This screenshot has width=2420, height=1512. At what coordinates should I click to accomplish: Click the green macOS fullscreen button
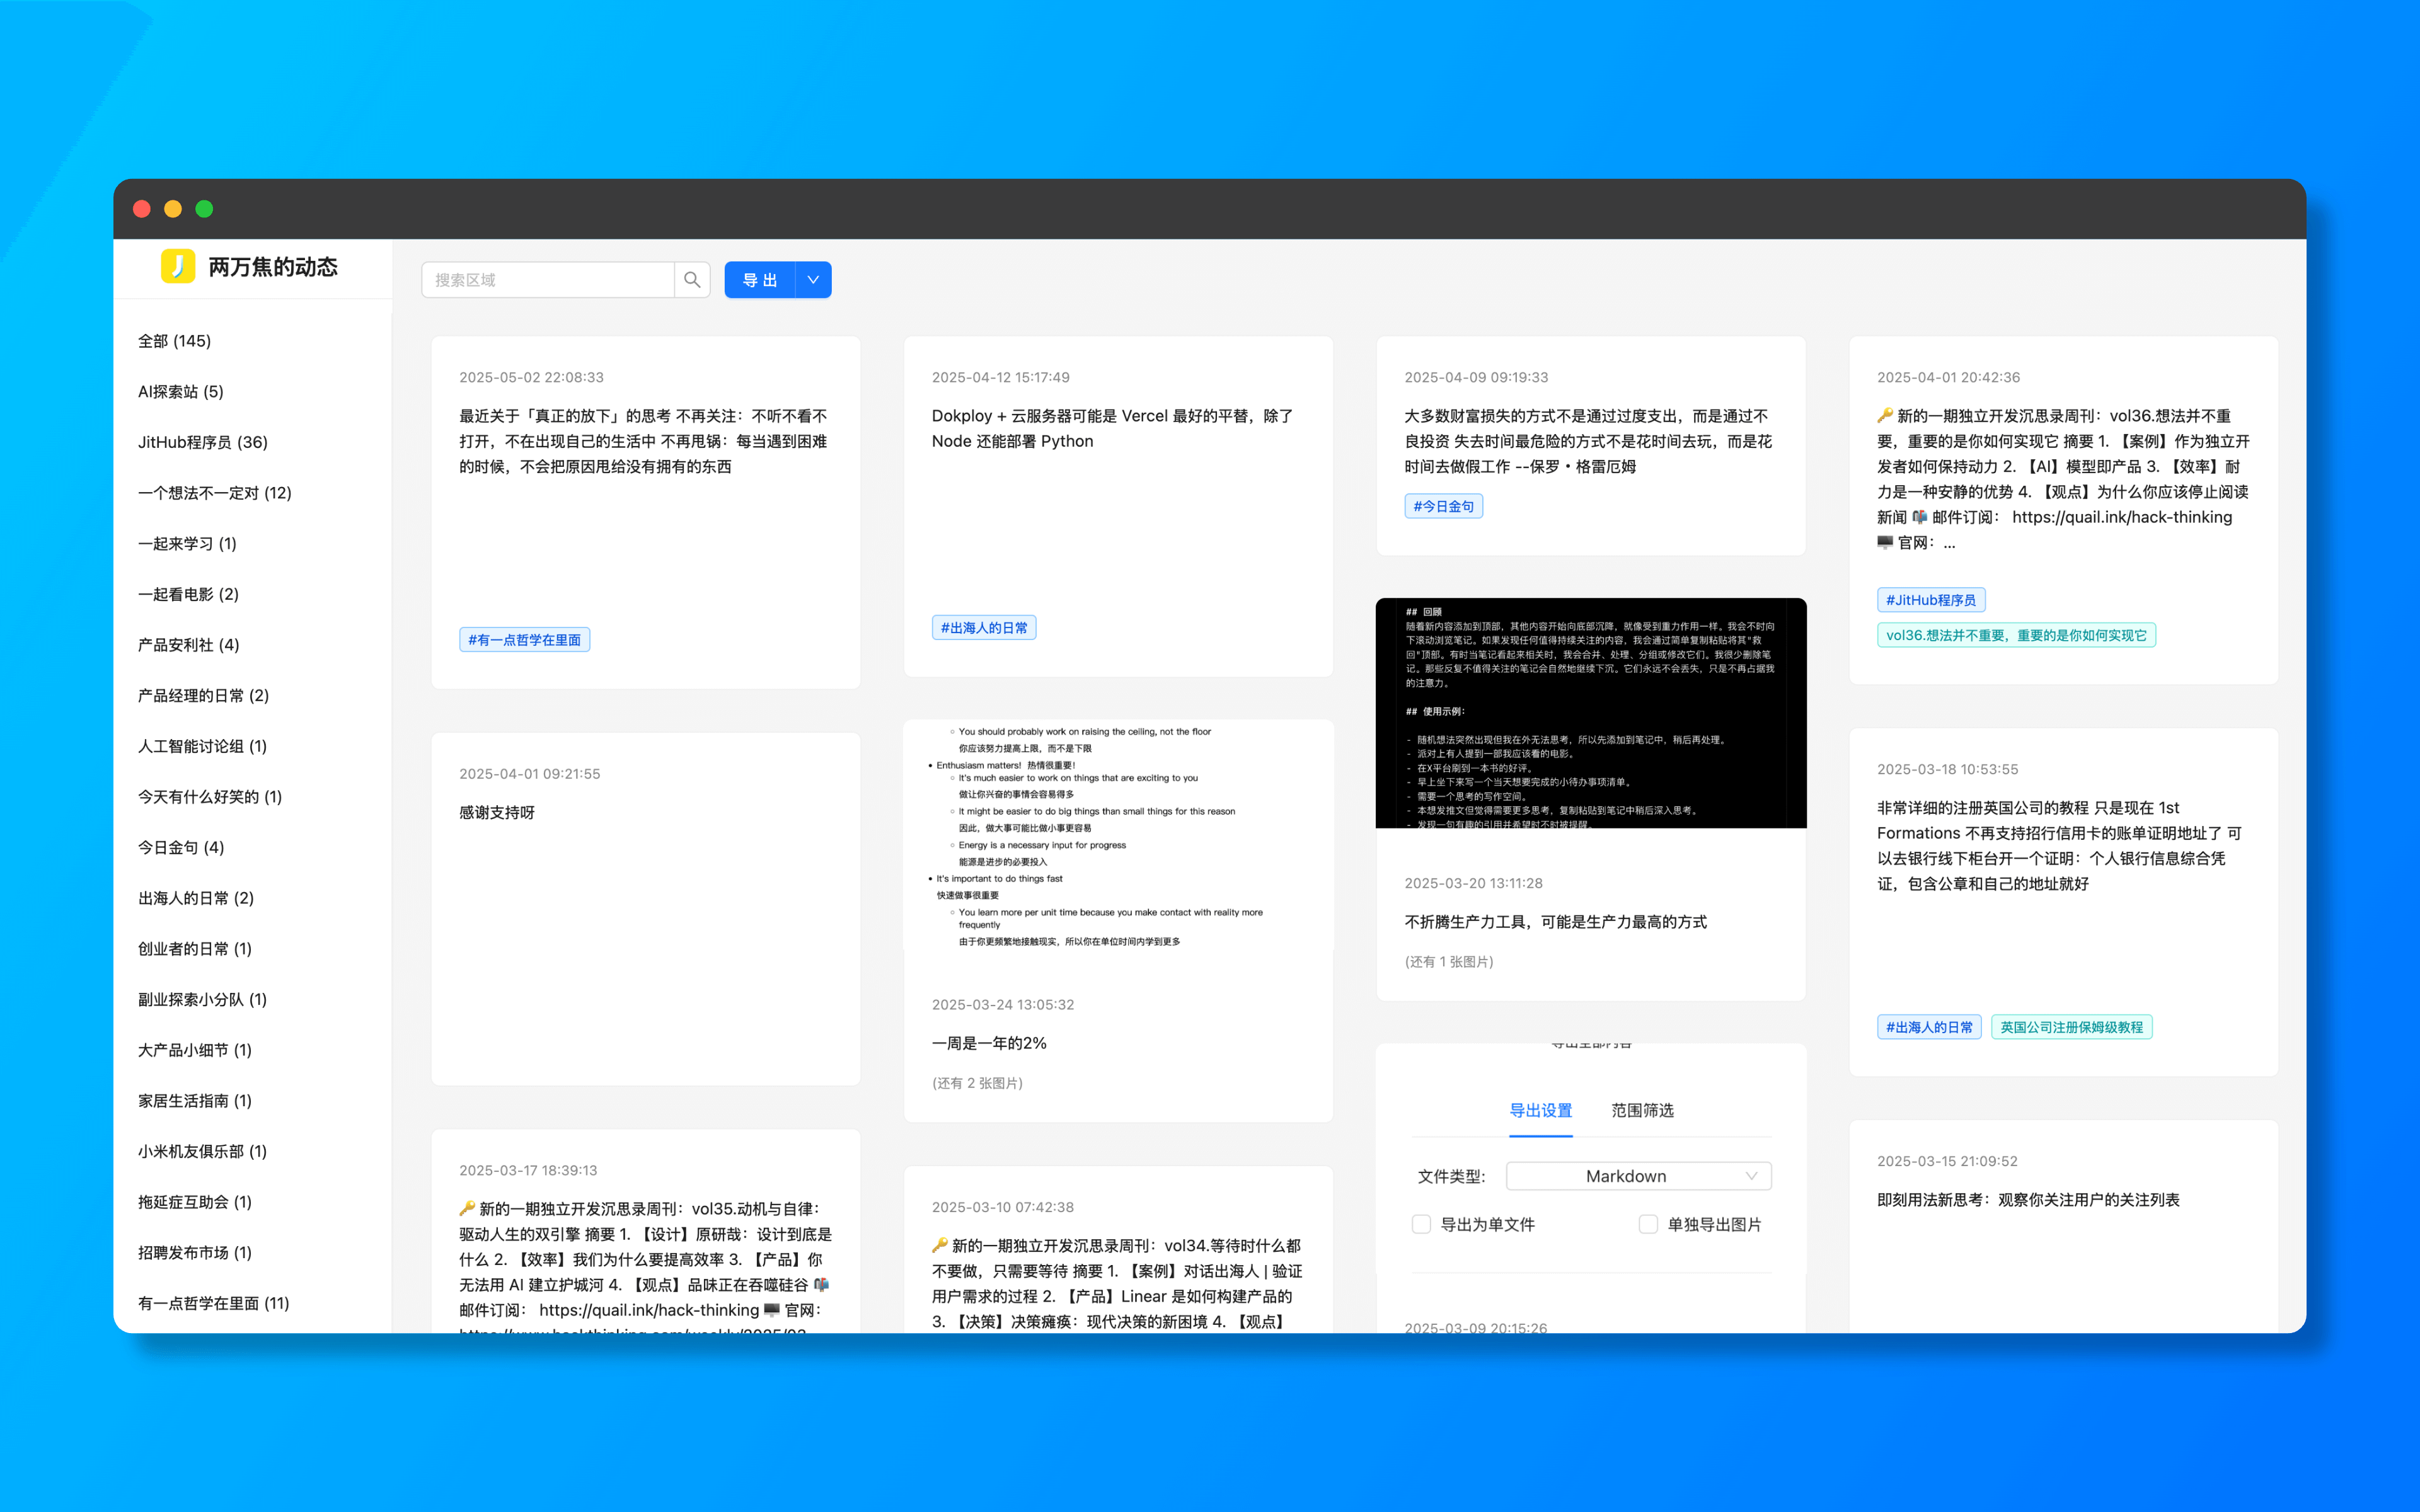pyautogui.click(x=204, y=209)
